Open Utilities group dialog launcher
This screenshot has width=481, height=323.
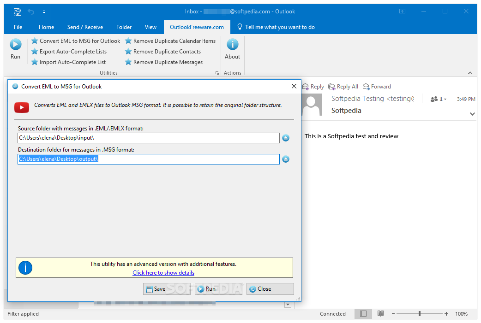(x=217, y=73)
